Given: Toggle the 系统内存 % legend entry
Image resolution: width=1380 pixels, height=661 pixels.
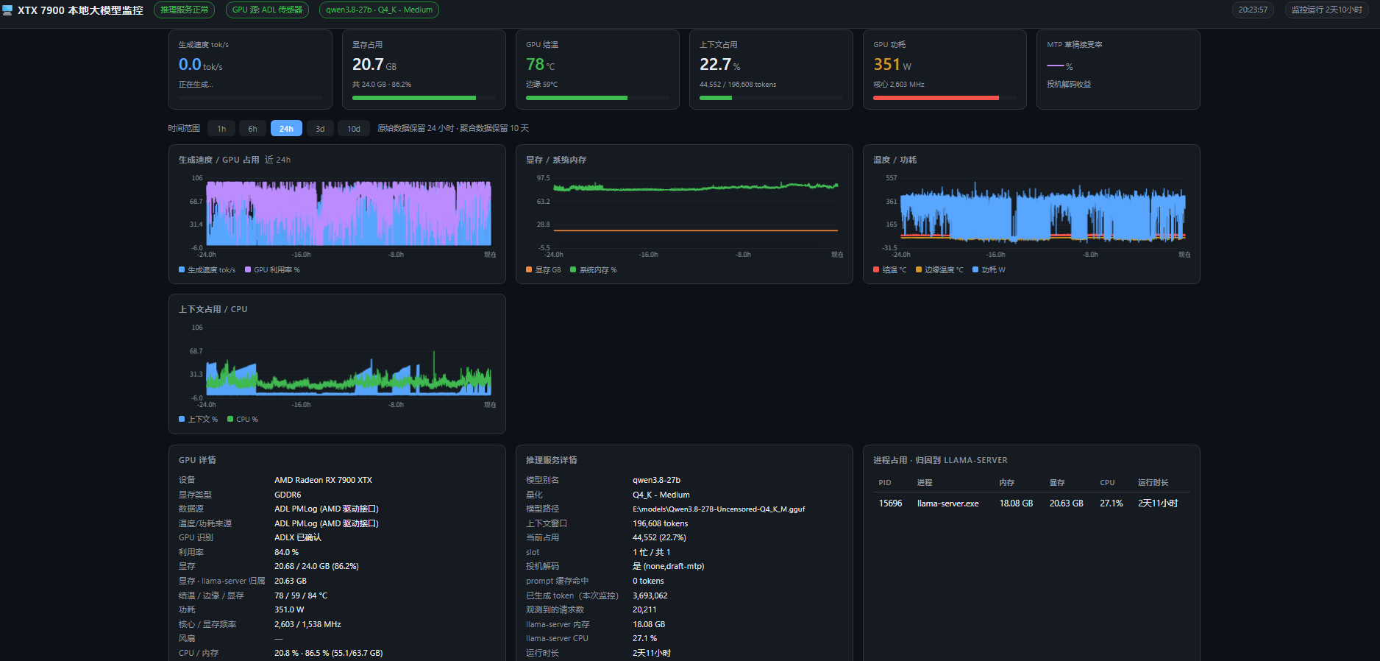Looking at the screenshot, I should 594,270.
